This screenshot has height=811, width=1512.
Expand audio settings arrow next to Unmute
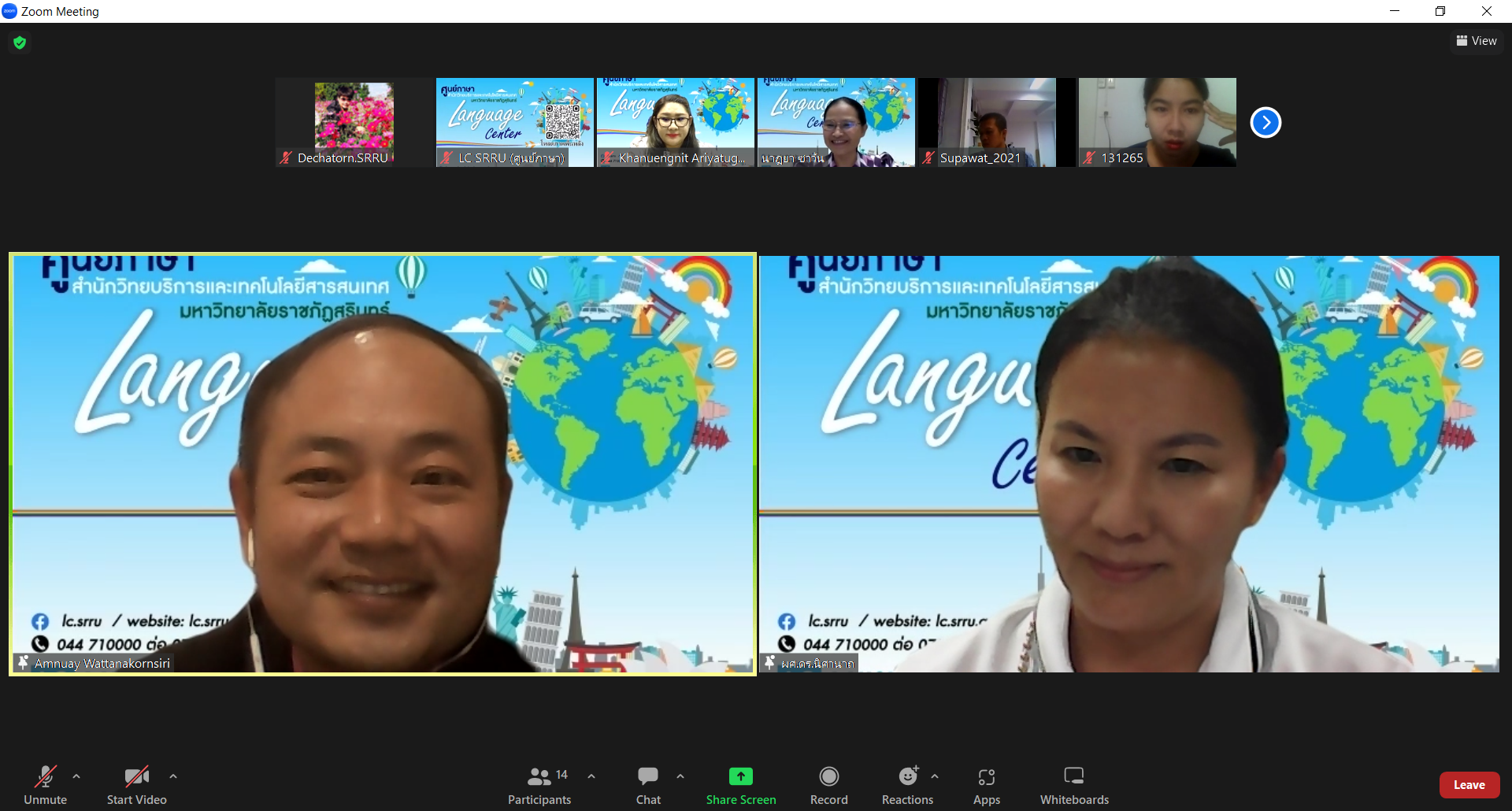coord(76,776)
